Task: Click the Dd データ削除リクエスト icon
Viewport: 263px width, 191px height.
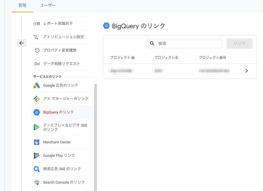Action: click(37, 64)
